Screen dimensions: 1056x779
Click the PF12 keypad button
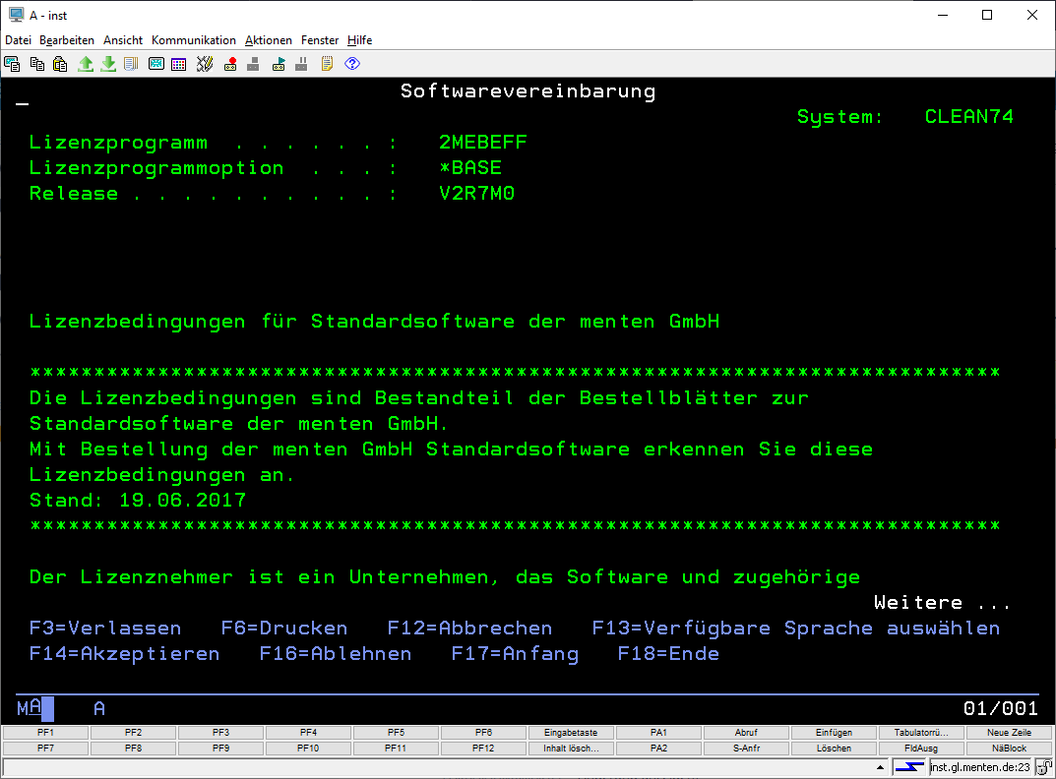483,749
